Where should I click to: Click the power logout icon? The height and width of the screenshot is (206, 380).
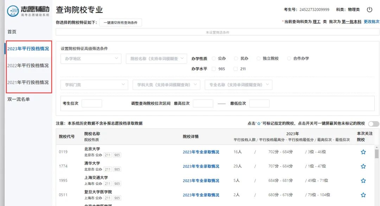pos(369,10)
